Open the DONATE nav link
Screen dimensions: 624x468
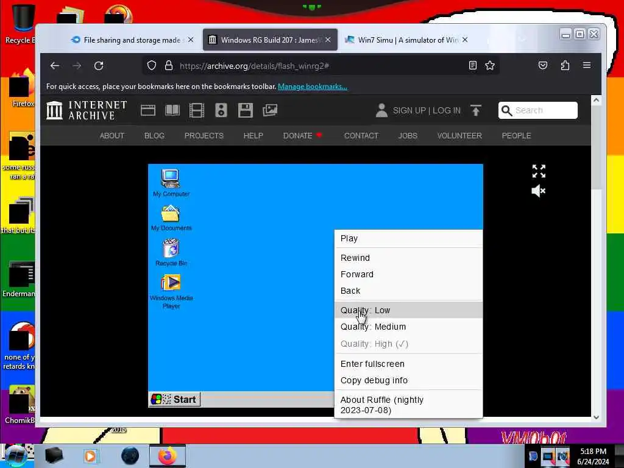(302, 136)
